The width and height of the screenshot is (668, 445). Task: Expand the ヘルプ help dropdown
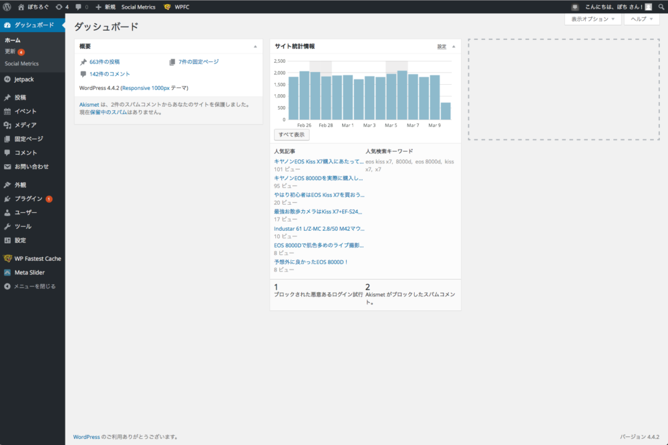(x=641, y=19)
